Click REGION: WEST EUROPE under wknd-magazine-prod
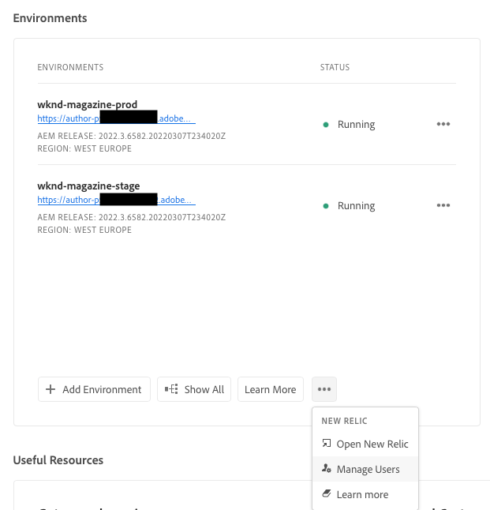Image resolution: width=490 pixels, height=510 pixels. click(84, 148)
